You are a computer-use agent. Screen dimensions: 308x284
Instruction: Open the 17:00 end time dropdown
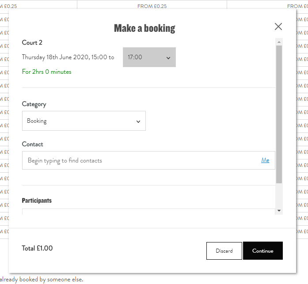[149, 57]
